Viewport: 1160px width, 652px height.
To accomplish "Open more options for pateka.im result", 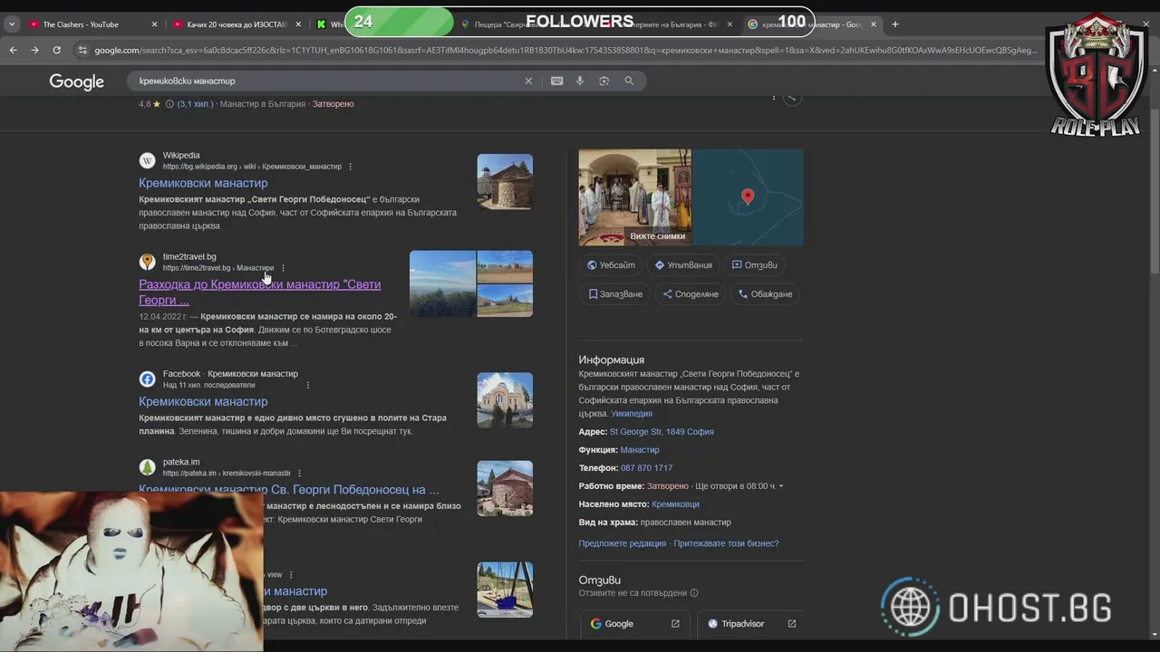I will [299, 473].
